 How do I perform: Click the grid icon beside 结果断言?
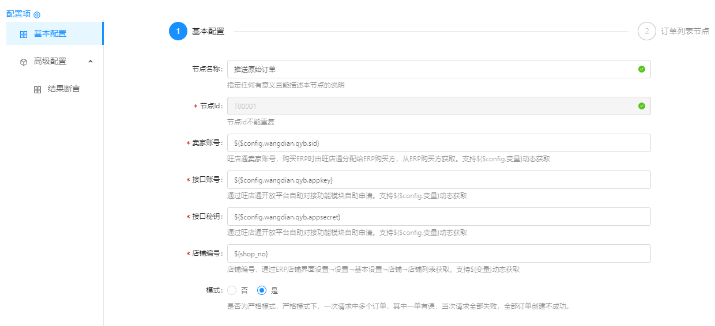37,89
